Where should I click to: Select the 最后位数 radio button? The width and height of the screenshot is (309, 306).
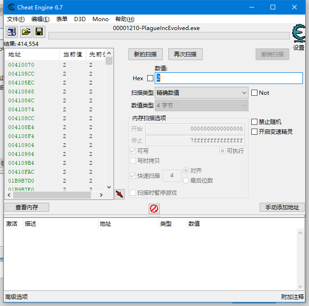[x=186, y=180]
